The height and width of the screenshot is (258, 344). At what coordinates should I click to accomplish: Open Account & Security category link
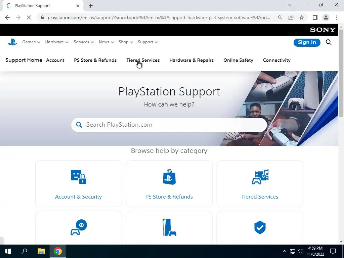(78, 197)
